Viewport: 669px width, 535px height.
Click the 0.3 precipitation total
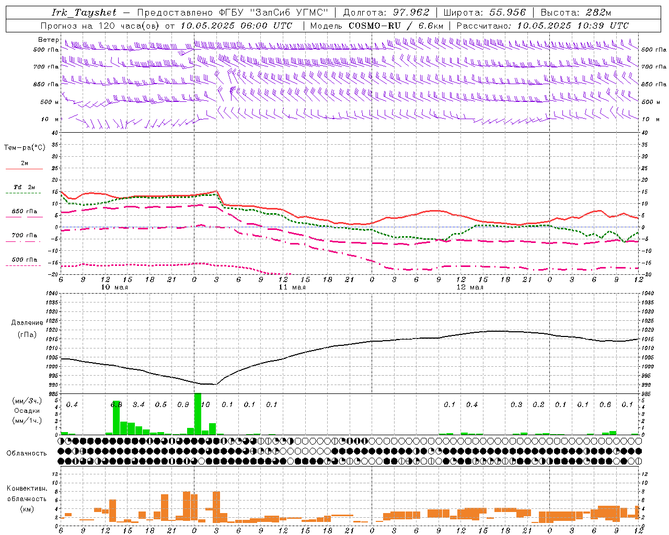pos(516,404)
